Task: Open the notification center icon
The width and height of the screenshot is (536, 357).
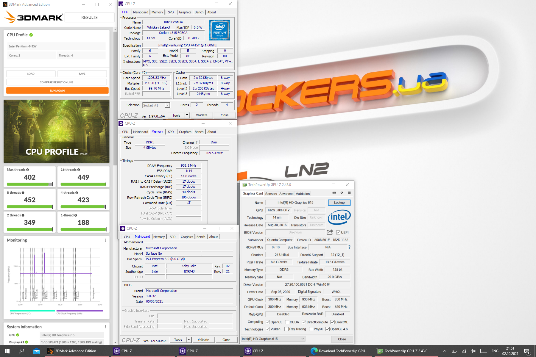Action: click(x=526, y=351)
